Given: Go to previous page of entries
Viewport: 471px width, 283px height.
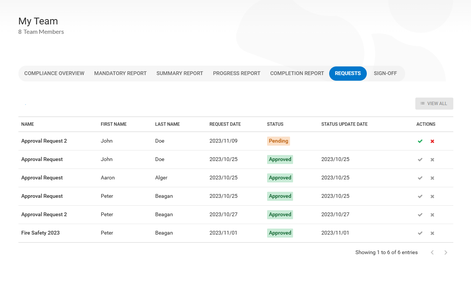Looking at the screenshot, I should 432,253.
